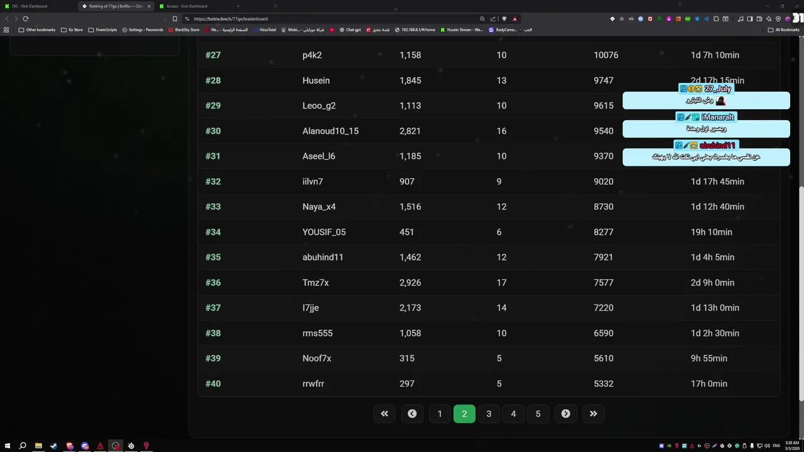Close the Ranking of 77ge tab
The width and height of the screenshot is (804, 452).
point(149,6)
